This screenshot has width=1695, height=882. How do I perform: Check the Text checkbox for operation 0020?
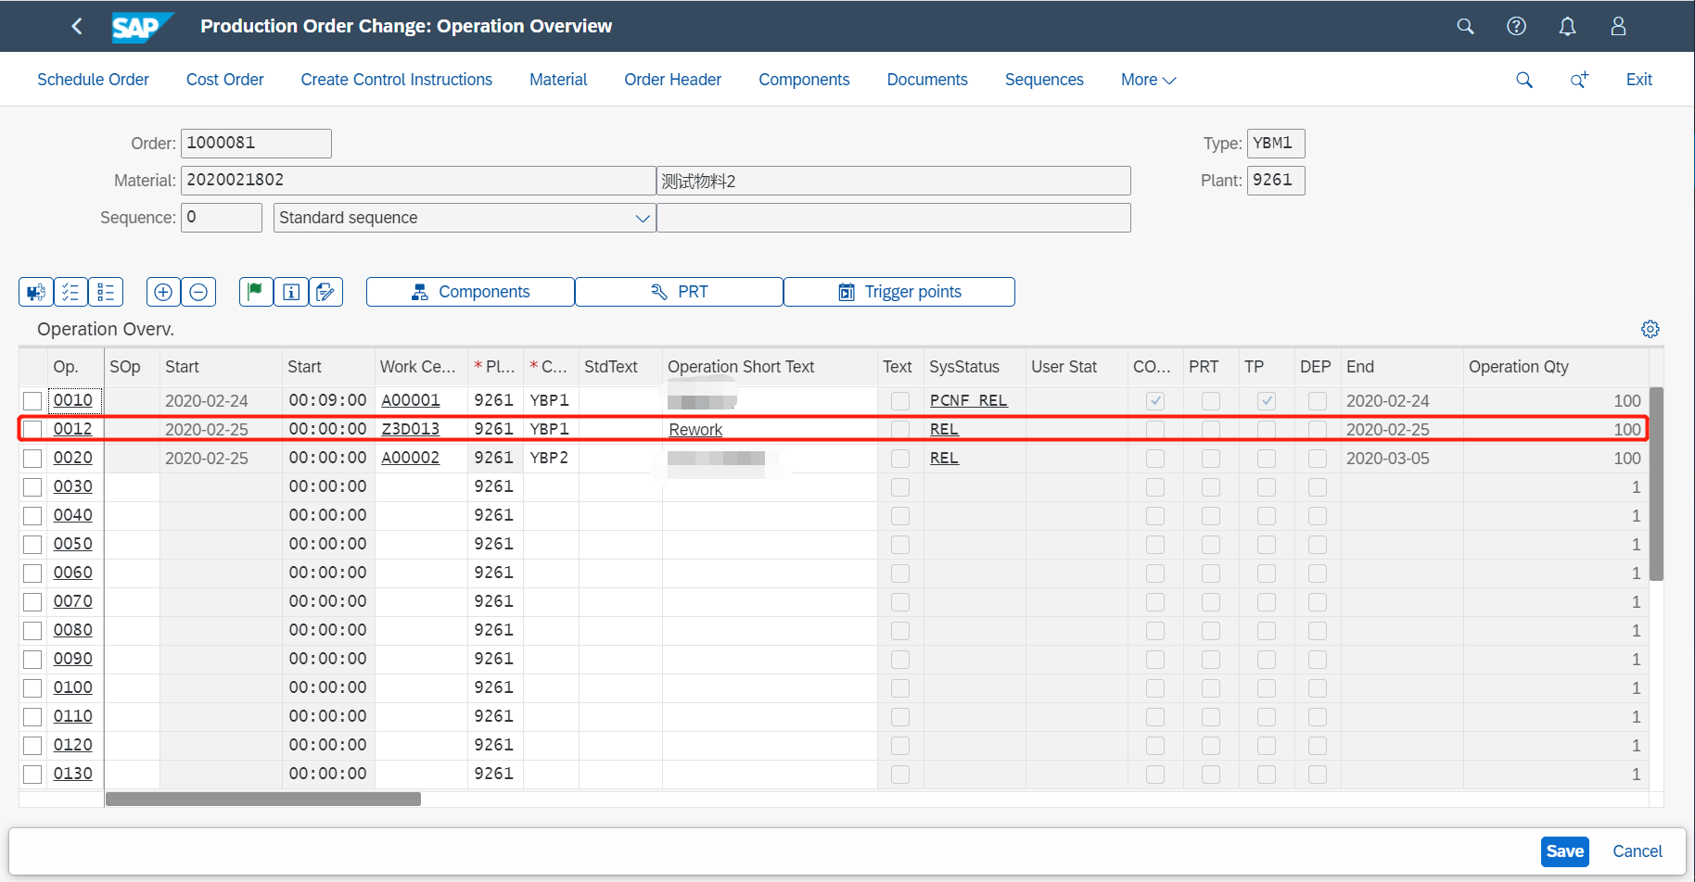point(898,458)
